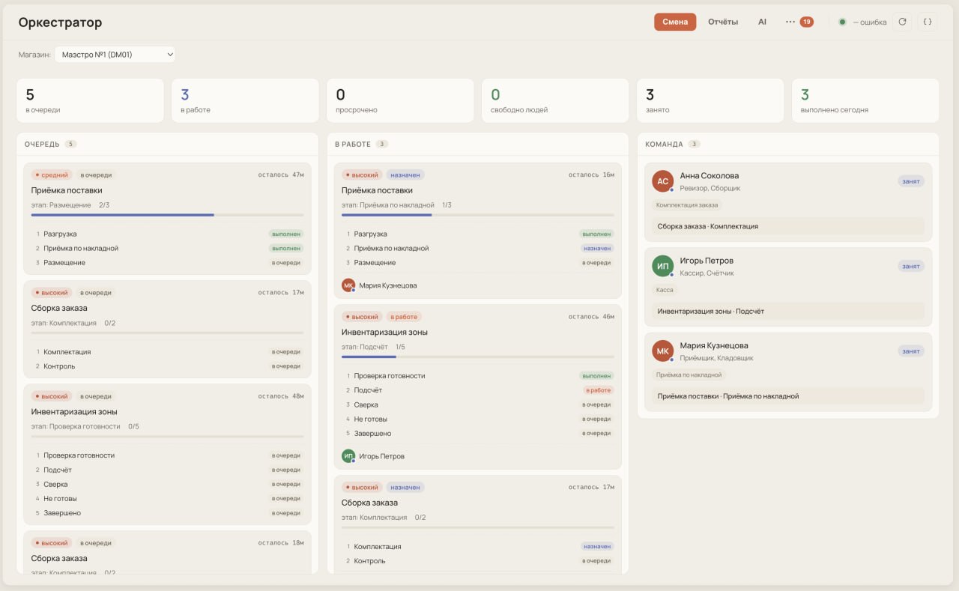This screenshot has height=591, width=959.
Task: Click 'назначен' badge beside Приёмка по накладной step
Action: (x=597, y=249)
